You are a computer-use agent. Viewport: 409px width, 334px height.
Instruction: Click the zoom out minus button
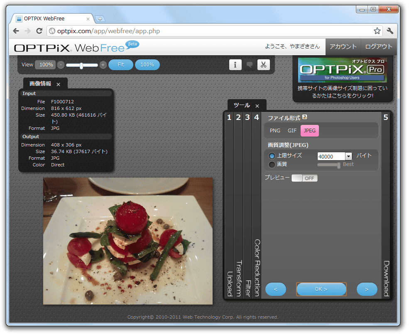click(61, 65)
